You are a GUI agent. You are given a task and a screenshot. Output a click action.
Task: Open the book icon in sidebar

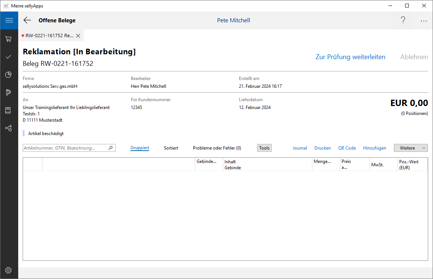[9, 110]
